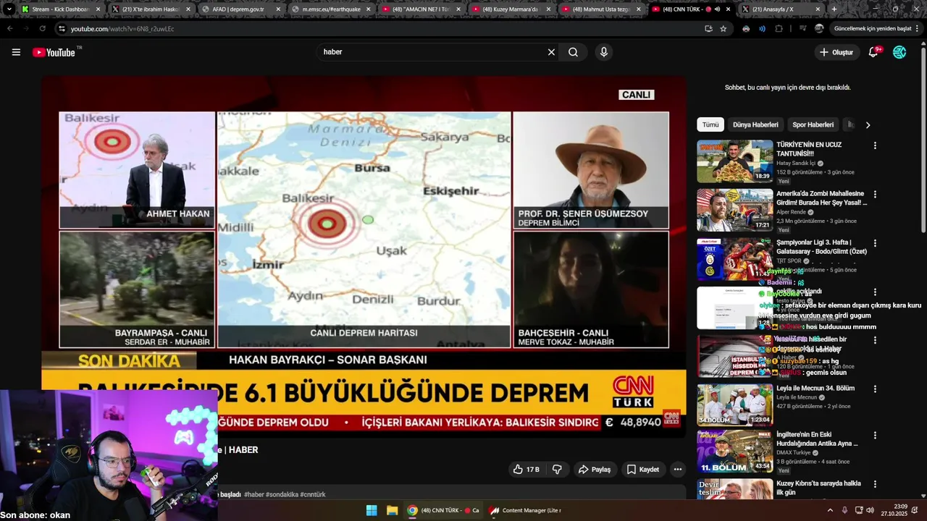Open the account avatar menu

pyautogui.click(x=899, y=52)
